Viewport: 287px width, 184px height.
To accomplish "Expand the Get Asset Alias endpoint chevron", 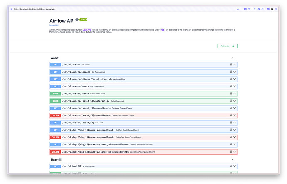I will click(x=235, y=79).
